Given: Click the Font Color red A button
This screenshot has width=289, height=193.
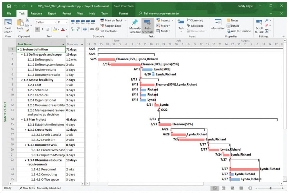Looking at the screenshot, I should click(x=63, y=29).
